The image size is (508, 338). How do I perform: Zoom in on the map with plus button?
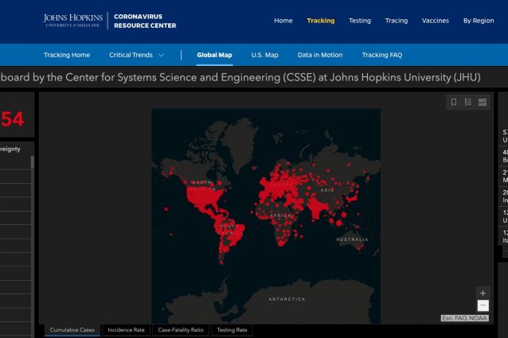(x=483, y=293)
